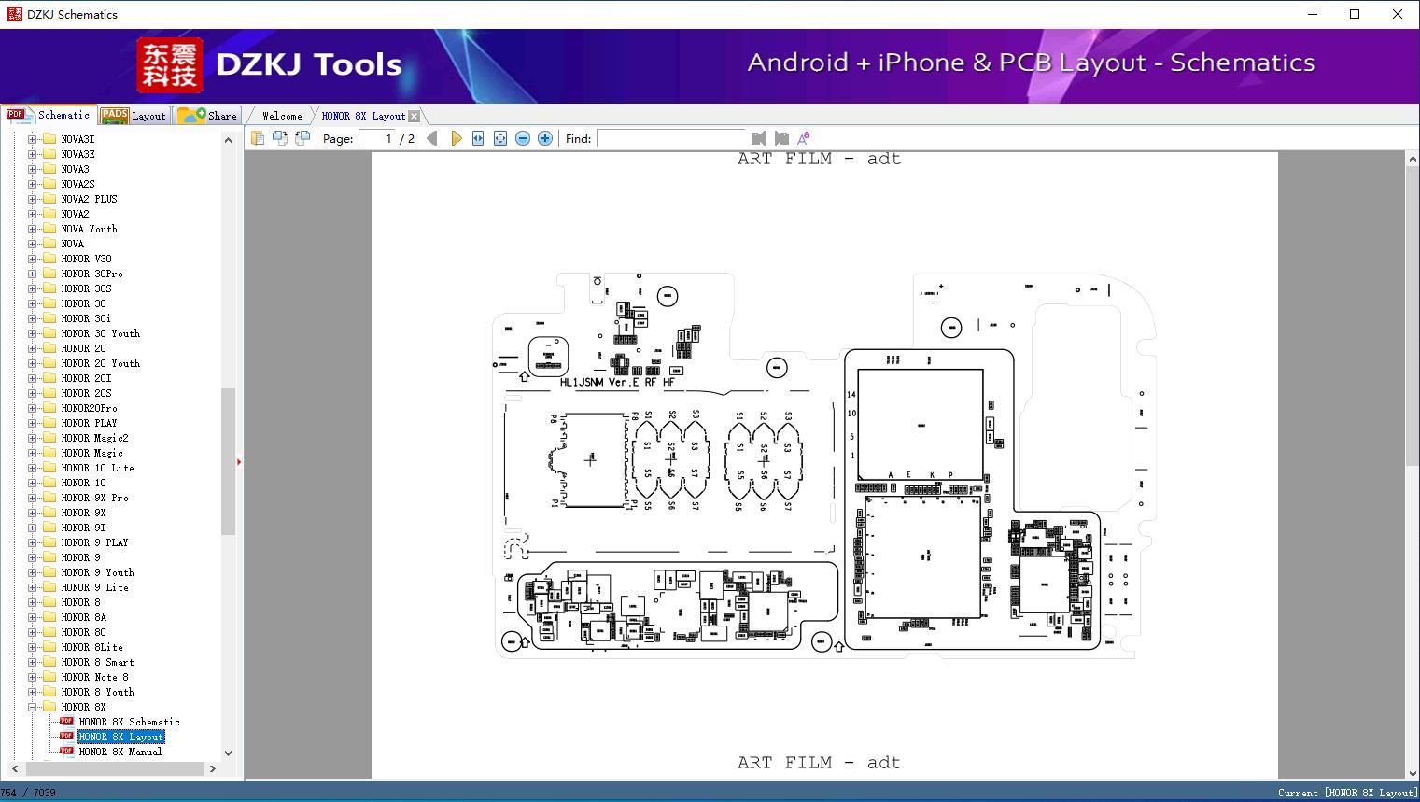Click the find previous icon

click(x=758, y=138)
